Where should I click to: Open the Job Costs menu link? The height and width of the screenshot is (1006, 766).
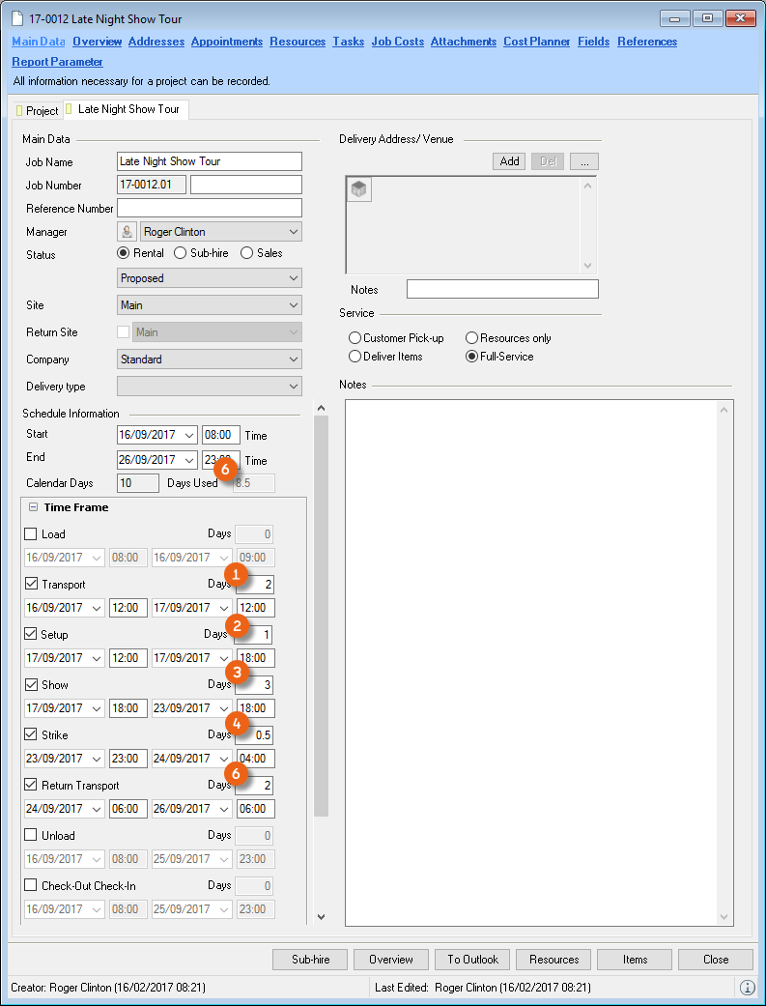[x=397, y=42]
